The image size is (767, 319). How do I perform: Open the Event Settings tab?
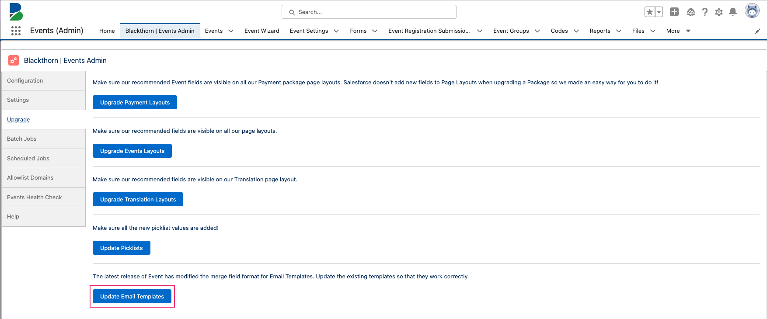pyautogui.click(x=309, y=31)
